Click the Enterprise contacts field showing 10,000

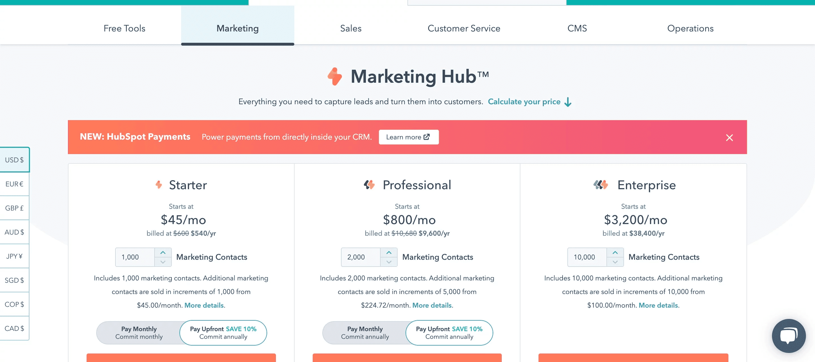(x=587, y=257)
